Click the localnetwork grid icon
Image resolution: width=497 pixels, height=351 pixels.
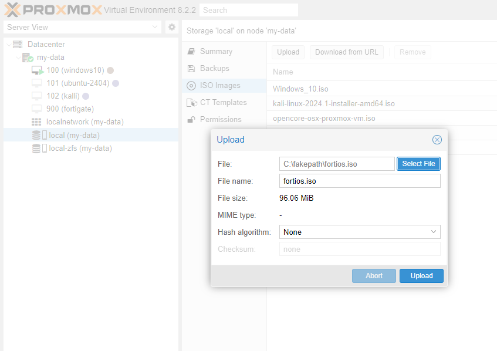[36, 122]
